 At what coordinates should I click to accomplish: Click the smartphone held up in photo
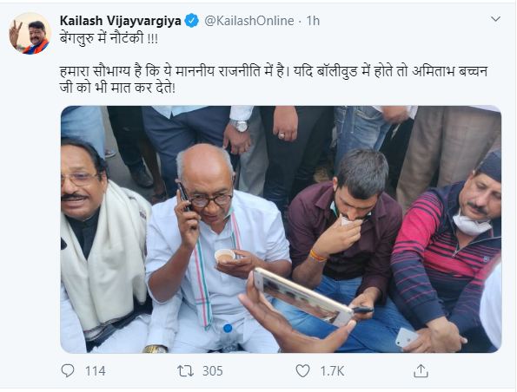click(x=302, y=297)
